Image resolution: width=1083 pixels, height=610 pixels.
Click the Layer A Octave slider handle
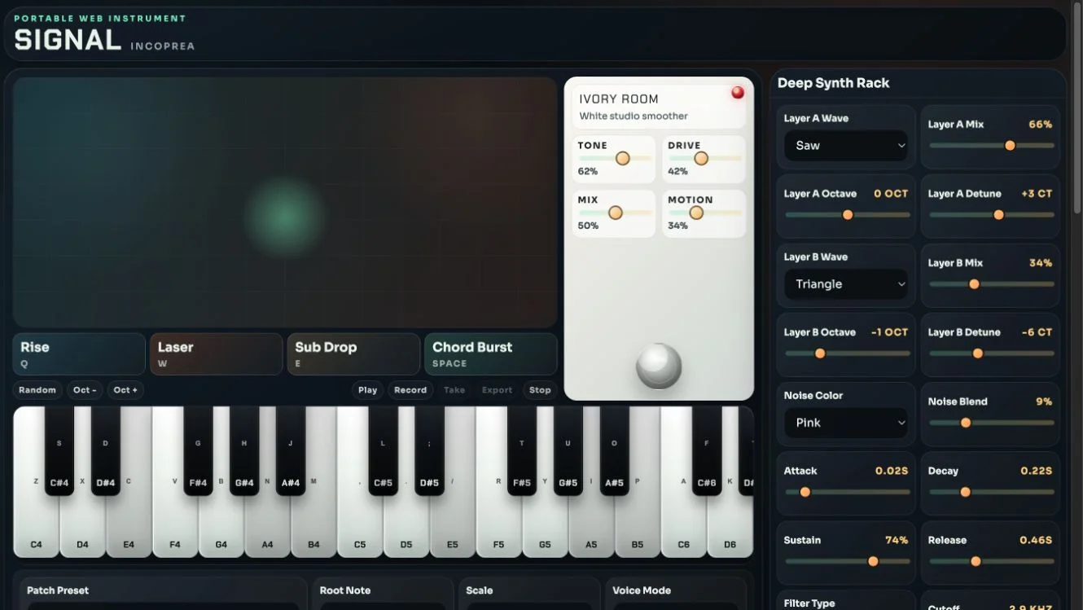coord(848,215)
